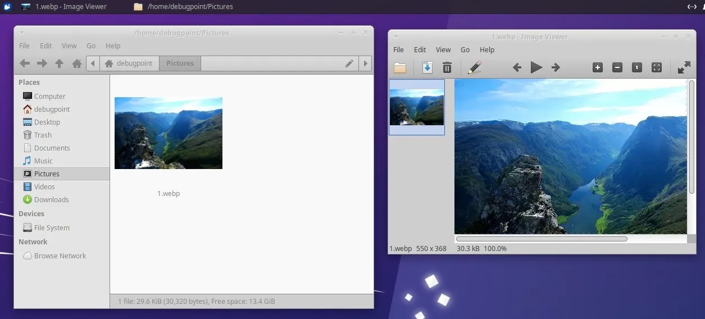Select Downloads in Places sidebar
This screenshot has width=705, height=319.
tap(51, 199)
